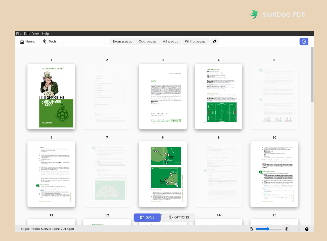Viewport: 327px width, 241px height.
Task: Open the Edit menu
Action: (27, 33)
